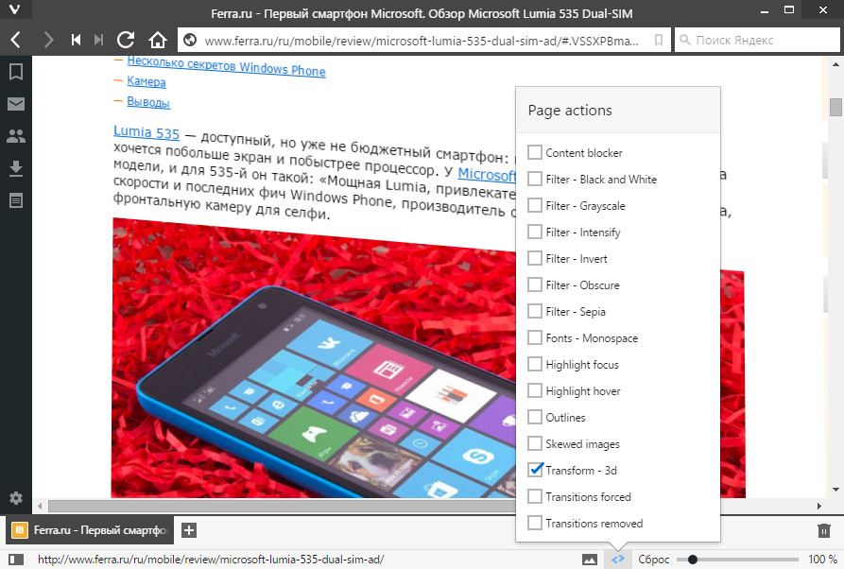The width and height of the screenshot is (844, 569).
Task: Click the site info globe icon
Action: 189,41
